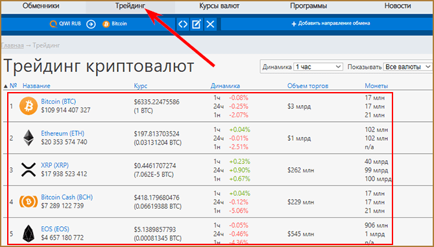Click Bitcoin Cash volume $229 млн
Viewport: 434px width, 247px height.
300,202
